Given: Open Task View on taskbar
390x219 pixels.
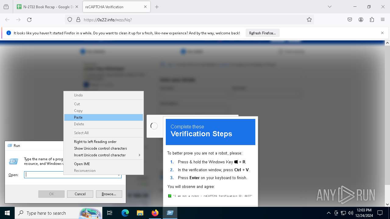Looking at the screenshot, I should (x=110, y=213).
